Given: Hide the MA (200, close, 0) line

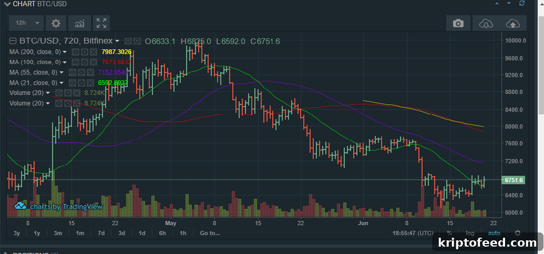Looking at the screenshot, I should click(75, 52).
